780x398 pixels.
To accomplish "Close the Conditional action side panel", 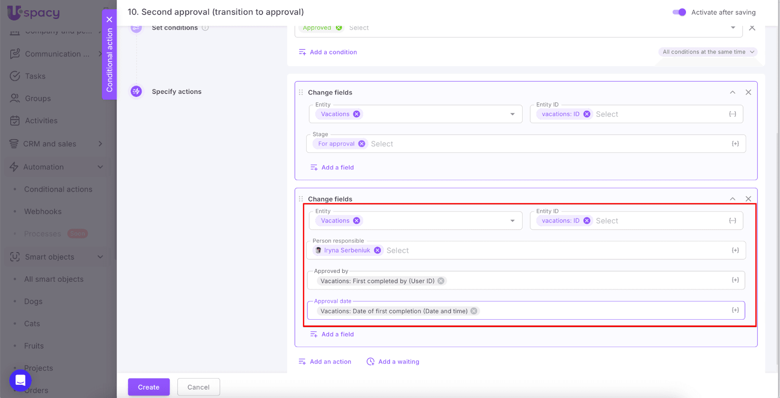I will (109, 19).
